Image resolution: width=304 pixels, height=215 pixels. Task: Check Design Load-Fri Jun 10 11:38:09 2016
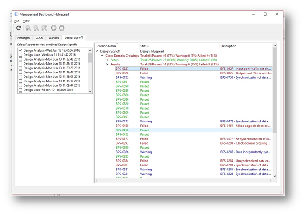20,90
